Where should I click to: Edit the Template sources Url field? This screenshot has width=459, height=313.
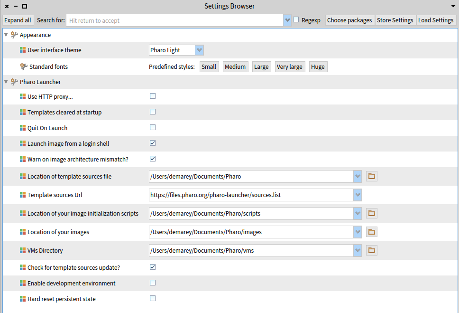pos(251,195)
